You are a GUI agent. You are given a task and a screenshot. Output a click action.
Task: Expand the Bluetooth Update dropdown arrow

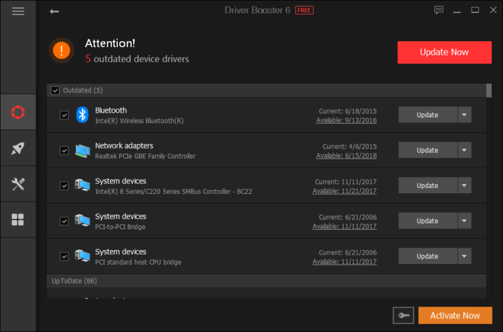click(464, 115)
